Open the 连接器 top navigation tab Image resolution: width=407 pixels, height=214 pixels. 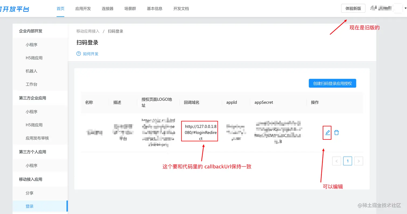(x=108, y=9)
